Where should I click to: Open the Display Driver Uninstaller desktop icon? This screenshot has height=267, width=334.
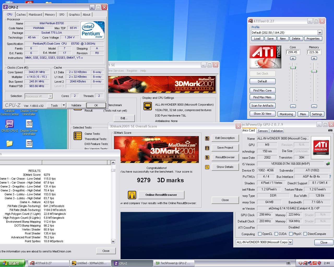29,124
